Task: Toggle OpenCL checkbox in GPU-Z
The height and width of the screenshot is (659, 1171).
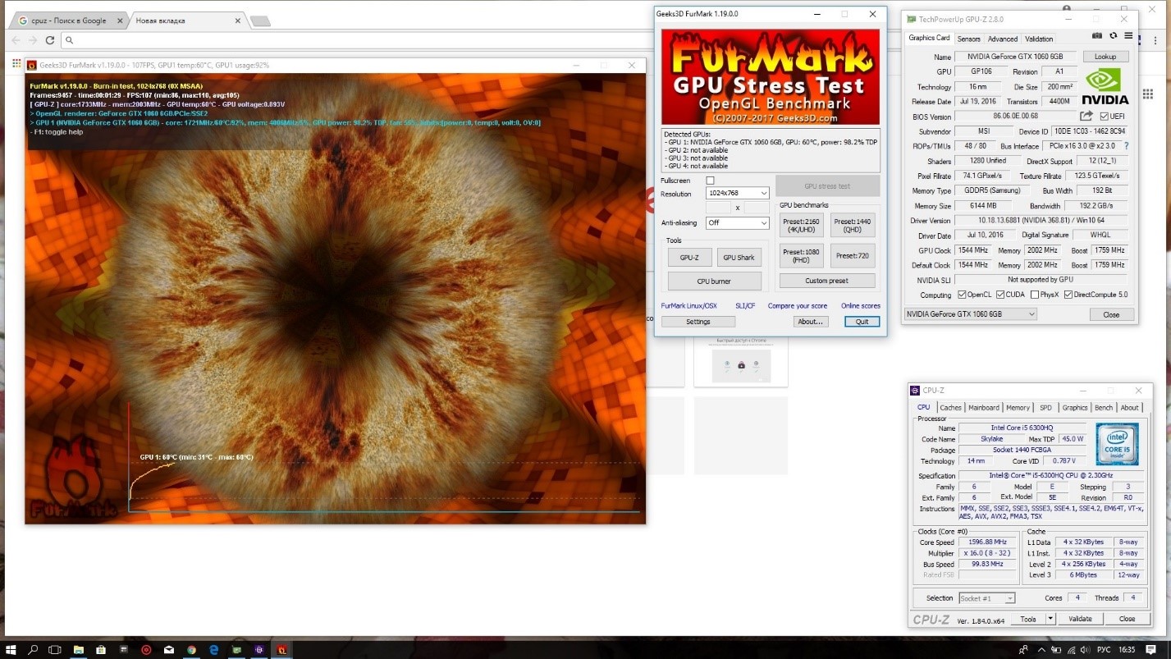Action: 962,295
